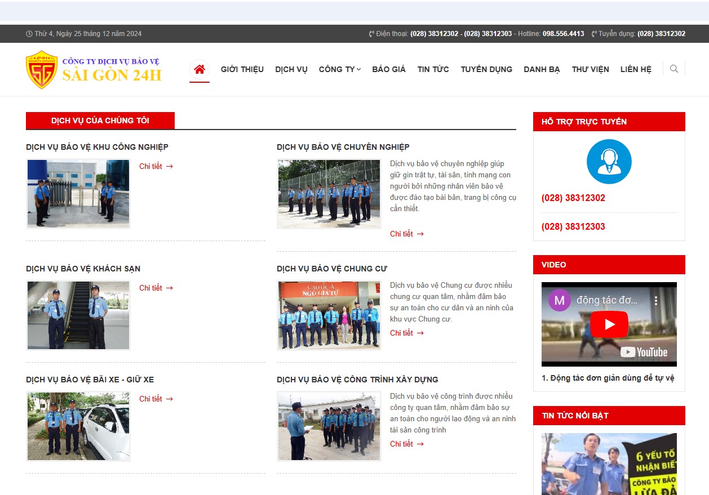Open the Liên Hệ page

[635, 69]
